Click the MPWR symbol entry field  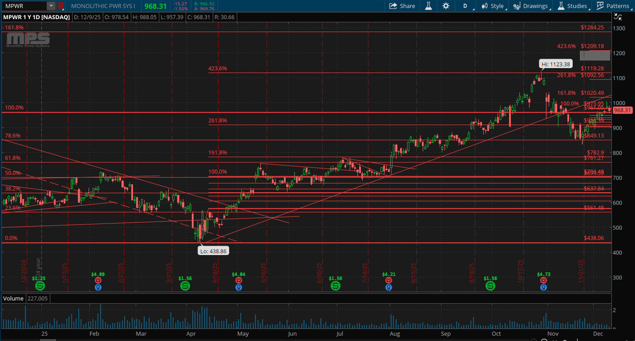point(24,6)
